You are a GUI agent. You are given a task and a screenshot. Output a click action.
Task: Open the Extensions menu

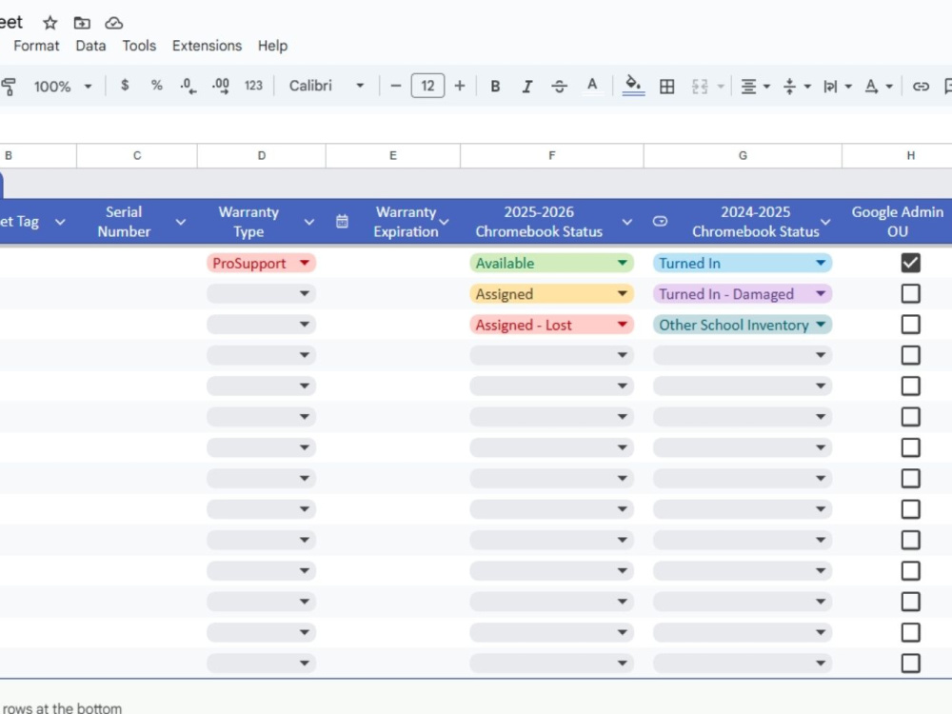click(x=207, y=46)
